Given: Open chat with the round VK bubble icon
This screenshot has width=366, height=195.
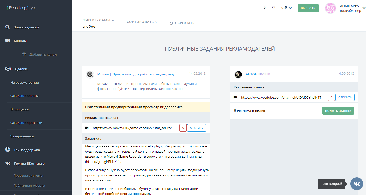Looking at the screenshot, I should pos(357,184).
